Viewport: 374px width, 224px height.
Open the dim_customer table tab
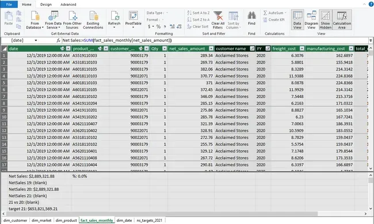[x=16, y=221]
